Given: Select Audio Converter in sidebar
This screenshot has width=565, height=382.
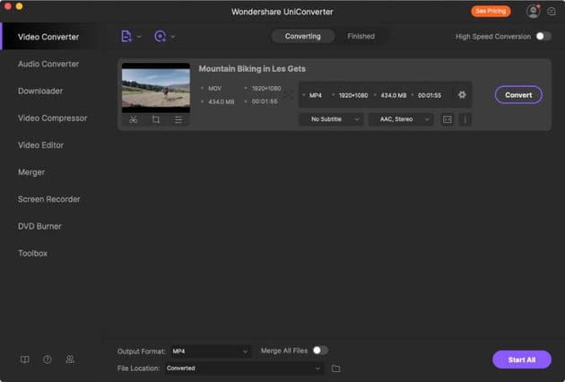Looking at the screenshot, I should (x=48, y=64).
